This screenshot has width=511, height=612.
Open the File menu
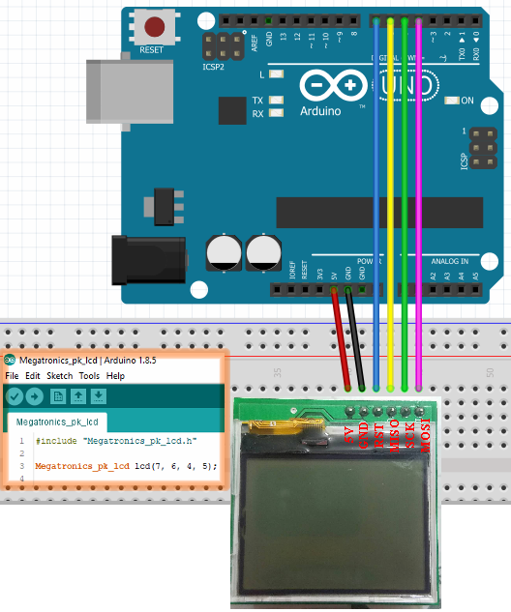12,376
